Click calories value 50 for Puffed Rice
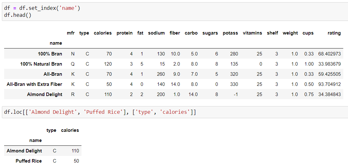Viewport: 348px width, 167px height. click(x=76, y=161)
